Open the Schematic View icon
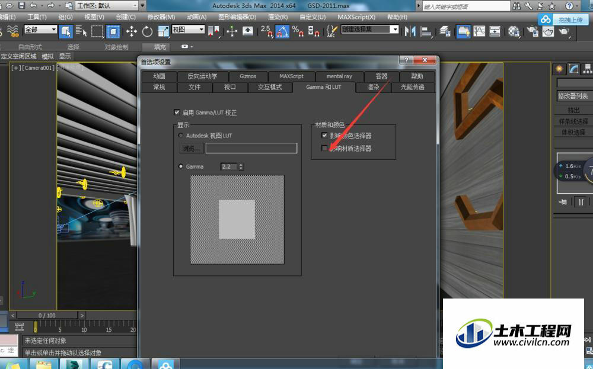 [x=495, y=31]
